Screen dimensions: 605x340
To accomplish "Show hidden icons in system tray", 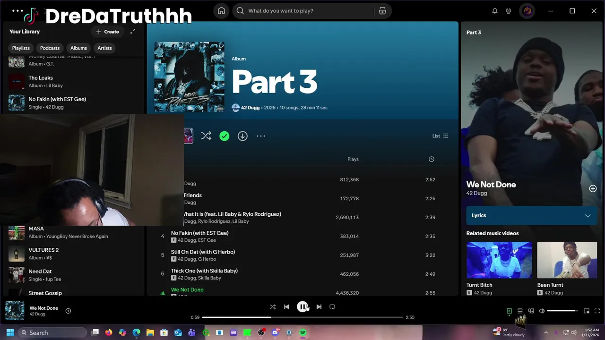I will pyautogui.click(x=546, y=332).
